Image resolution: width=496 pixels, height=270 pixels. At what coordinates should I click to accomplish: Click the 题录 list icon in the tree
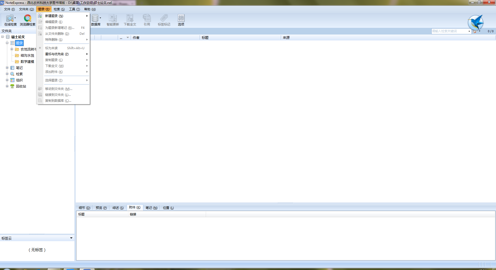click(12, 43)
